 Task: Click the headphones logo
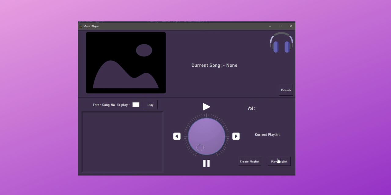(281, 43)
